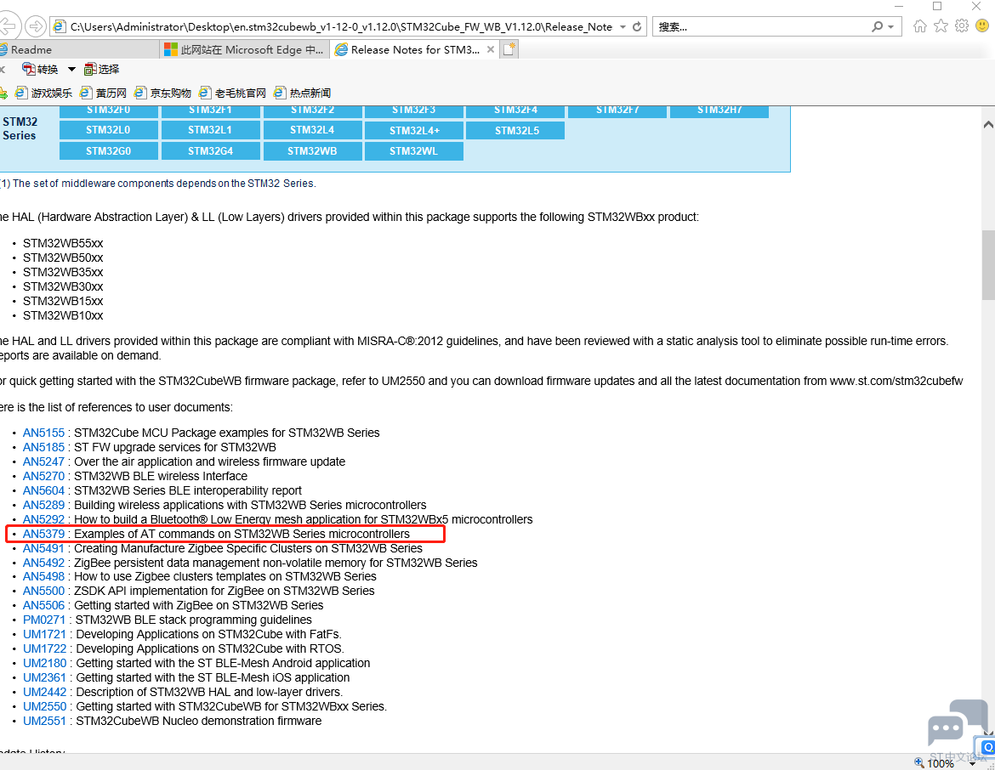995x770 pixels.
Task: Open favorites star icon
Action: [941, 26]
